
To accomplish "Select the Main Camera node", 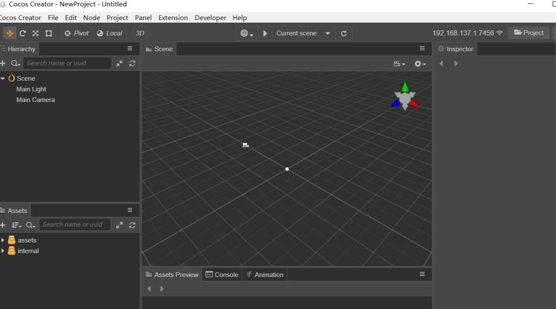I will point(35,100).
